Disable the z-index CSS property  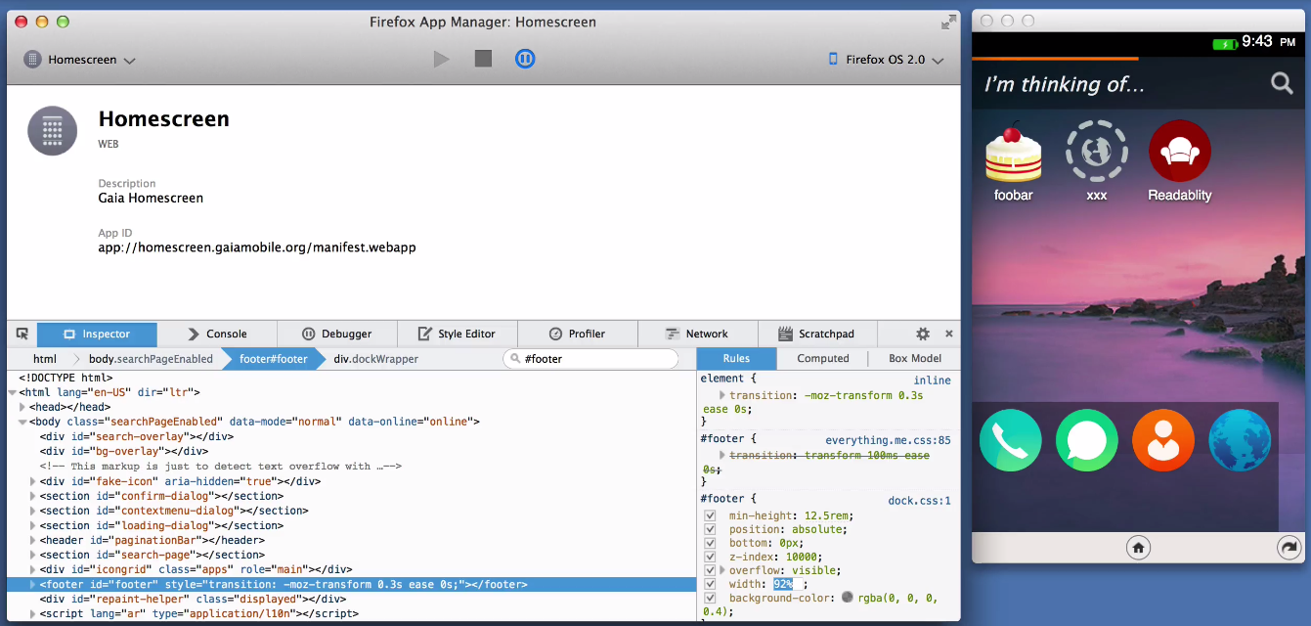point(711,557)
